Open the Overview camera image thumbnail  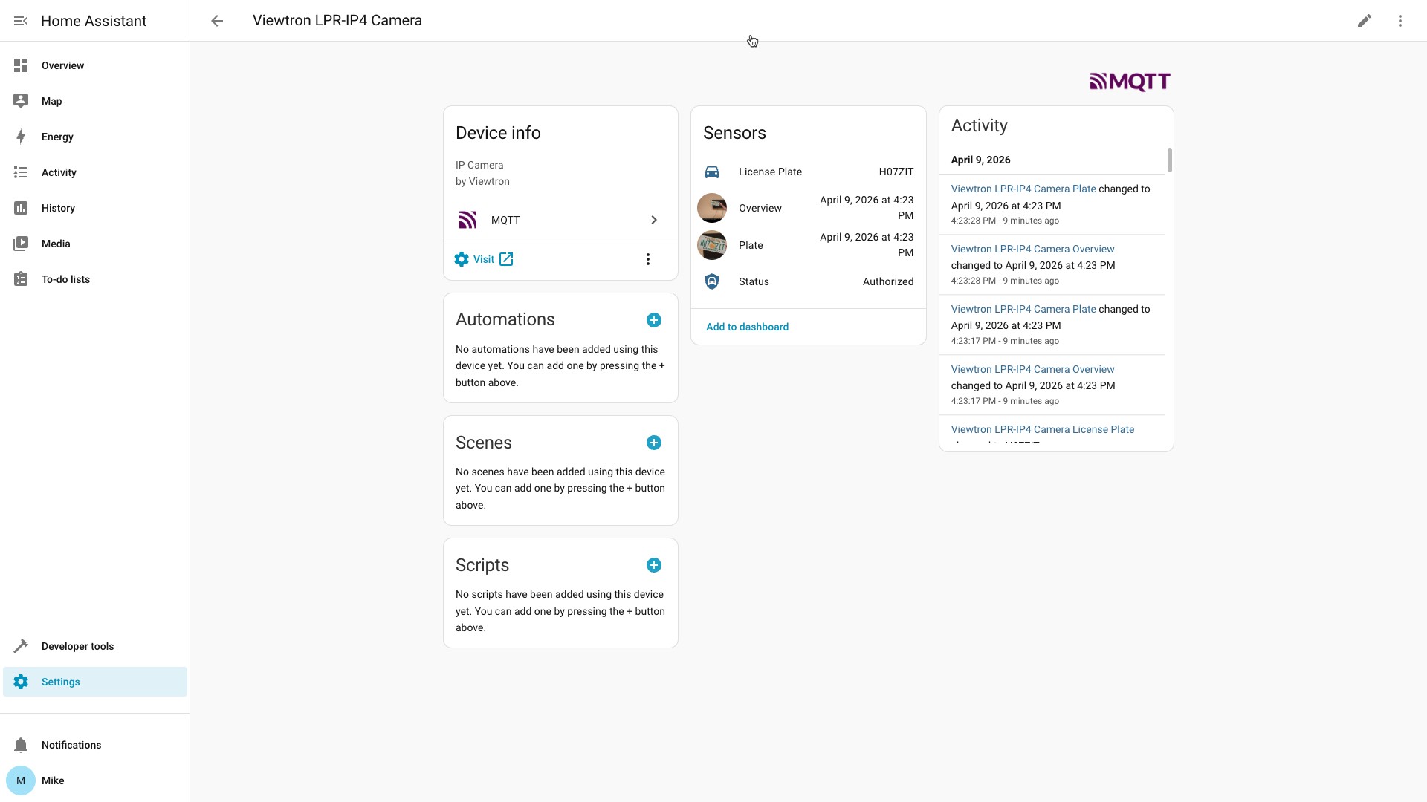tap(711, 208)
